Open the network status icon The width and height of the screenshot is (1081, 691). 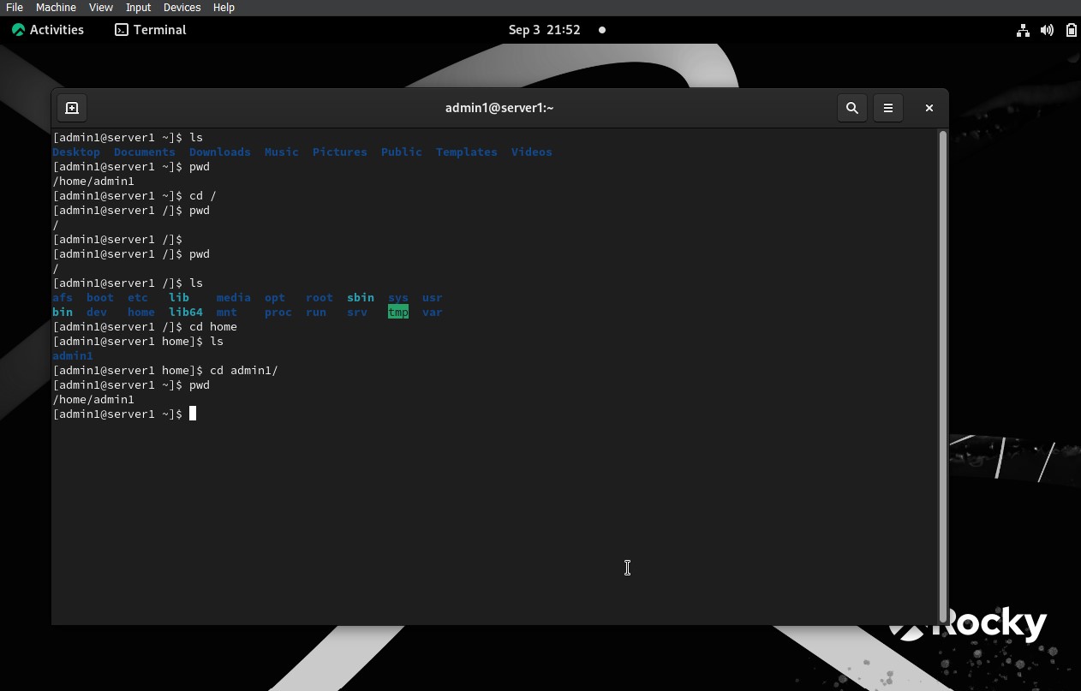point(1023,30)
